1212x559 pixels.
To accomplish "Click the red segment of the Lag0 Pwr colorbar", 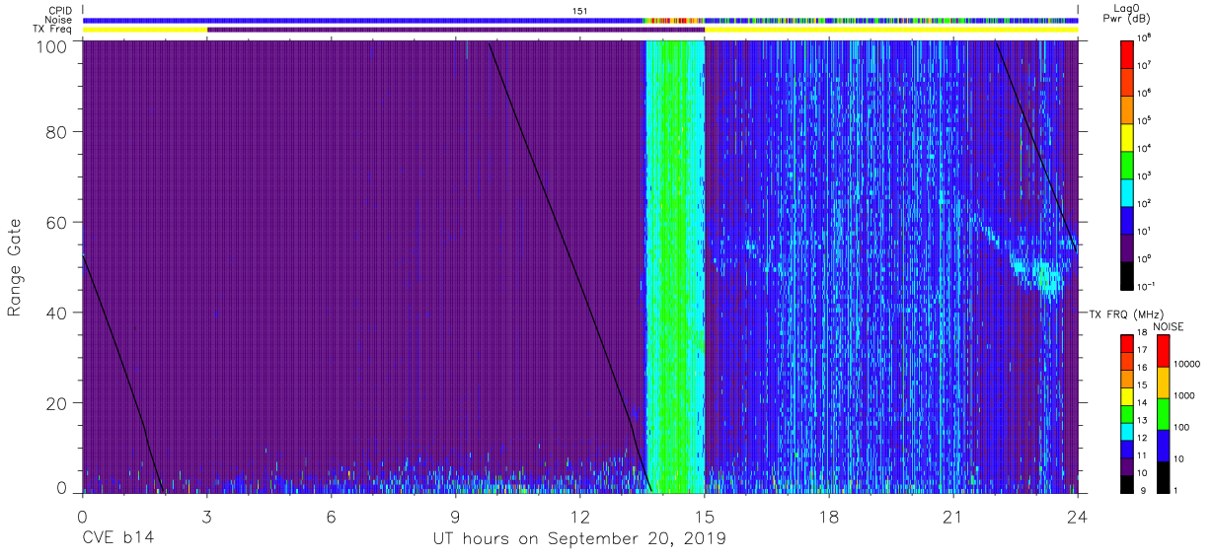I will (x=1128, y=53).
